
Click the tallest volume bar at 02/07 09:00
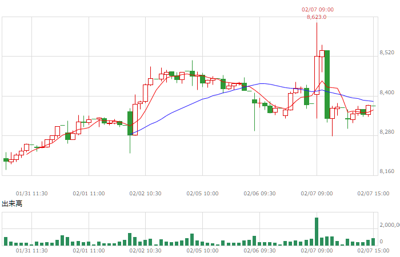[x=317, y=231]
